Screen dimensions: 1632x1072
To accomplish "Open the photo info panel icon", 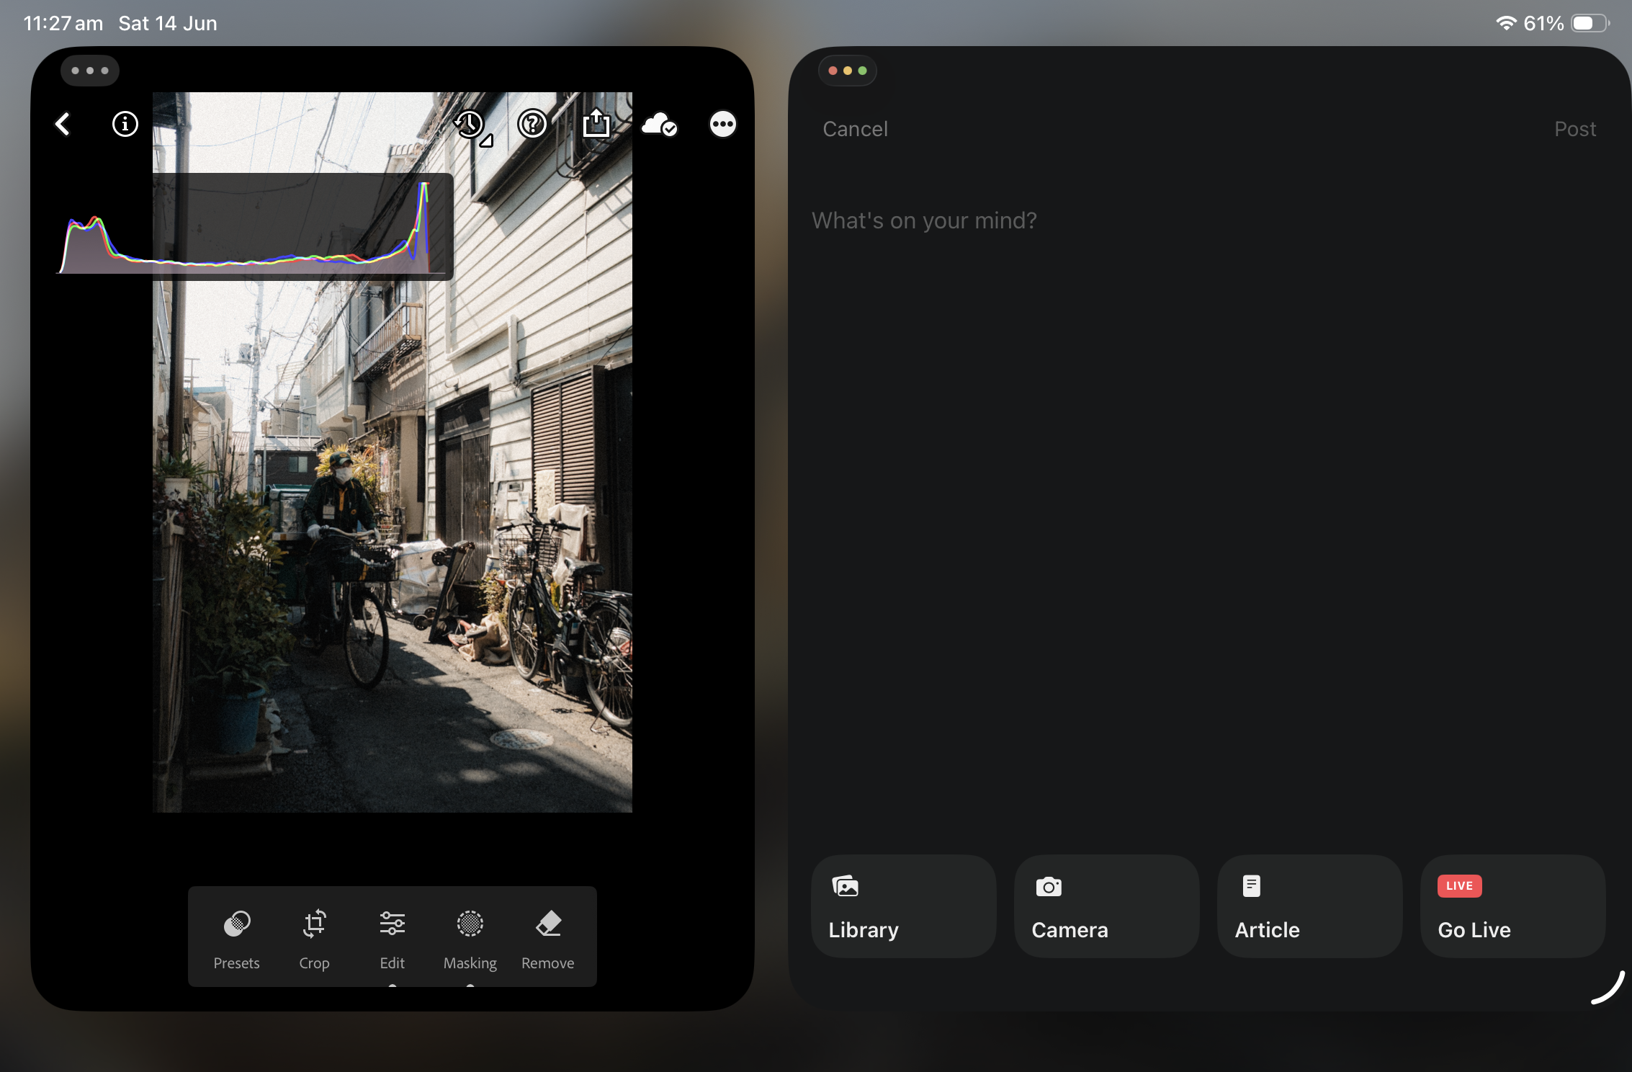I will point(125,124).
